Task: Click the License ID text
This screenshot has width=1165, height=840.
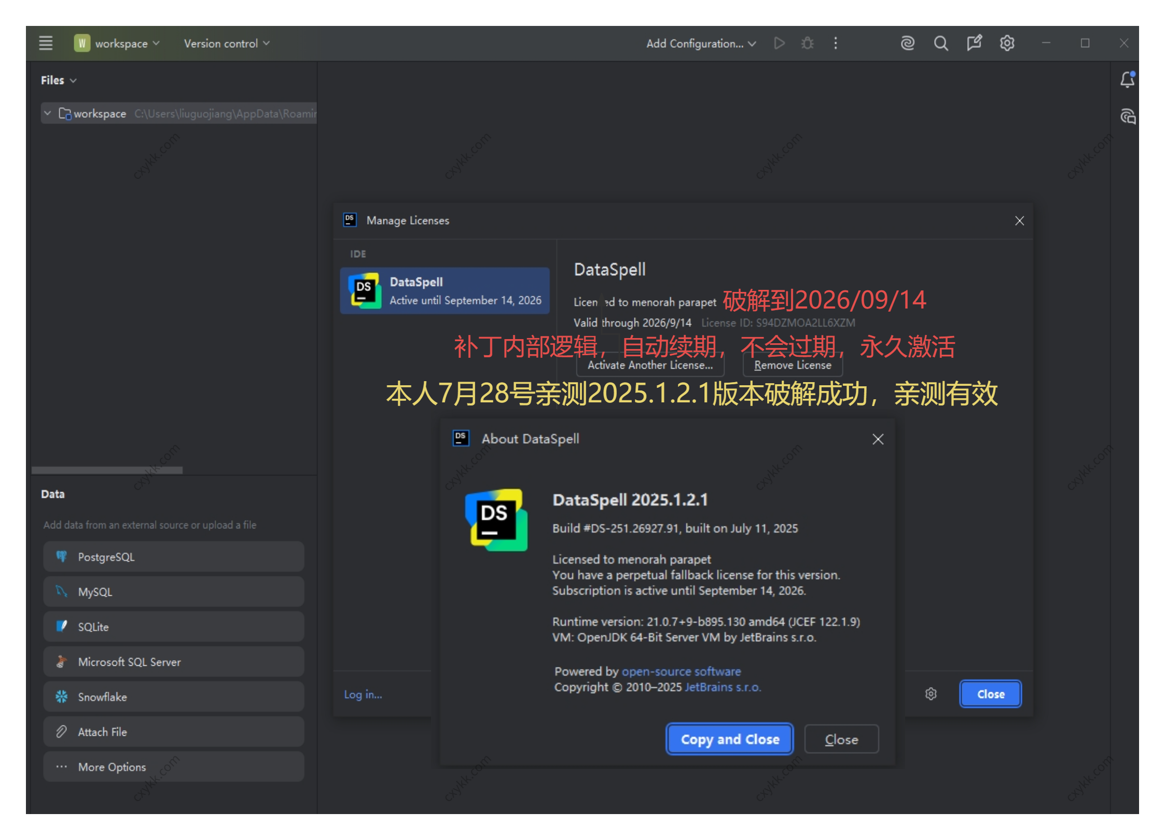Action: pyautogui.click(x=778, y=323)
